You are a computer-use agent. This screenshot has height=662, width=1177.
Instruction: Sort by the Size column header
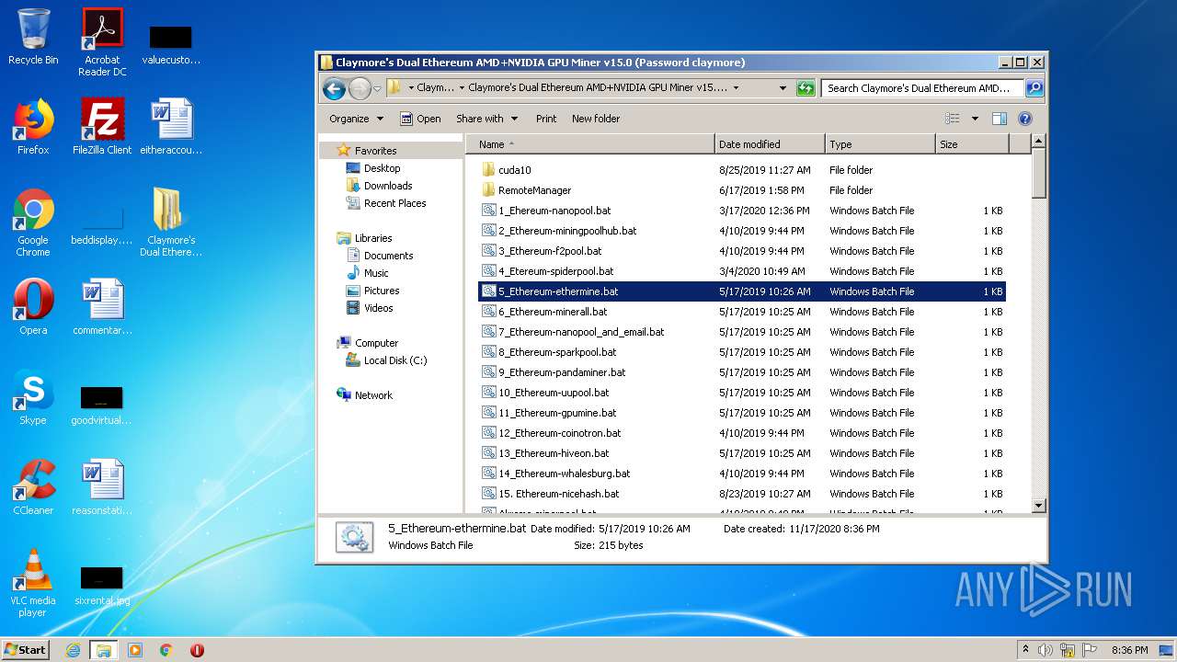click(x=972, y=144)
